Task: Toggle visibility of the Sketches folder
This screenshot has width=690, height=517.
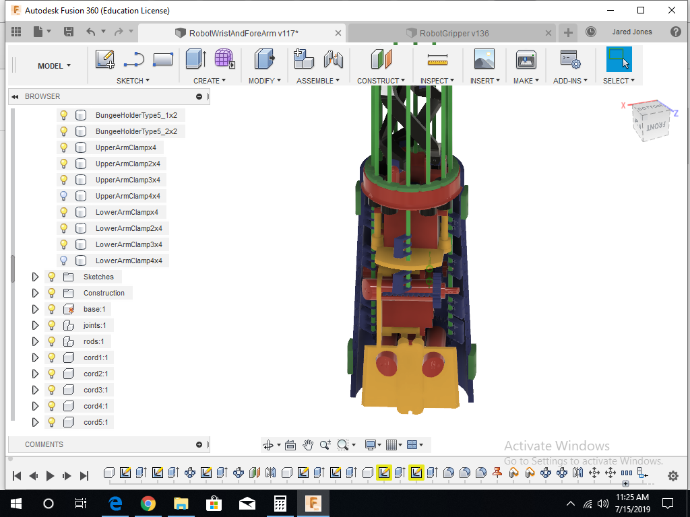Action: 51,277
